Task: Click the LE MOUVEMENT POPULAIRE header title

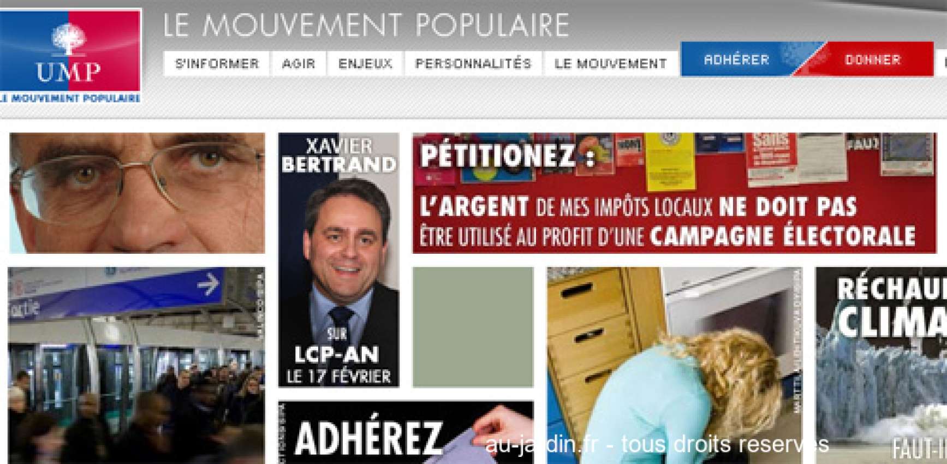Action: (x=366, y=25)
